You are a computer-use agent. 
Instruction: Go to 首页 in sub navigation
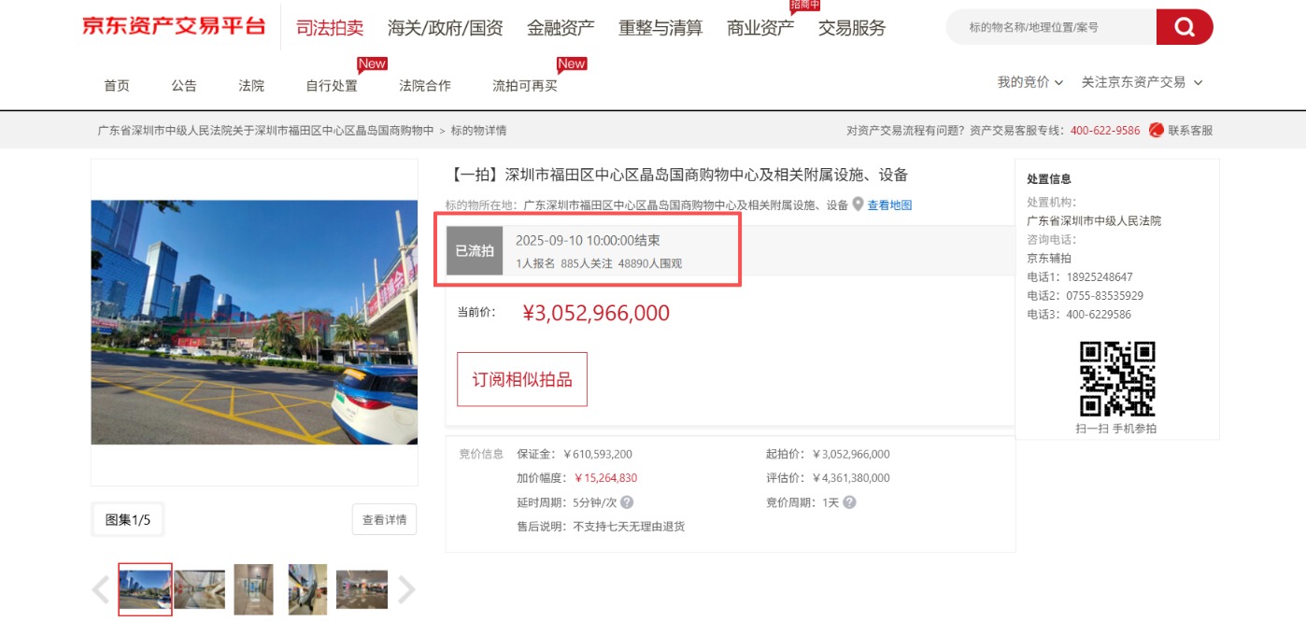[117, 86]
